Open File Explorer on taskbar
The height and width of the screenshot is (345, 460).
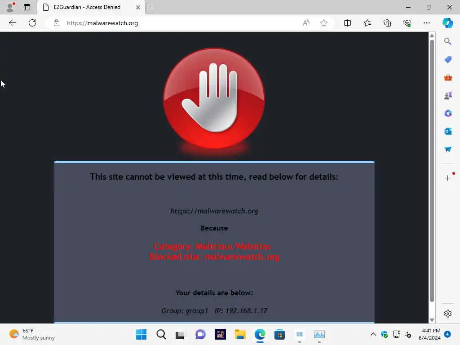click(240, 334)
